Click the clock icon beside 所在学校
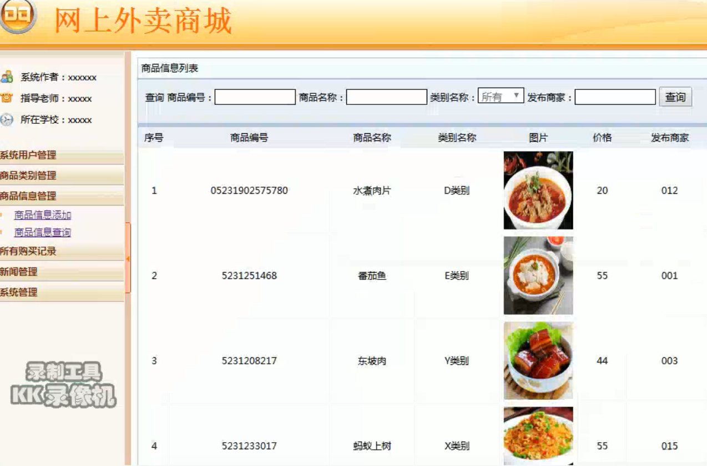Image resolution: width=707 pixels, height=466 pixels. [x=8, y=119]
